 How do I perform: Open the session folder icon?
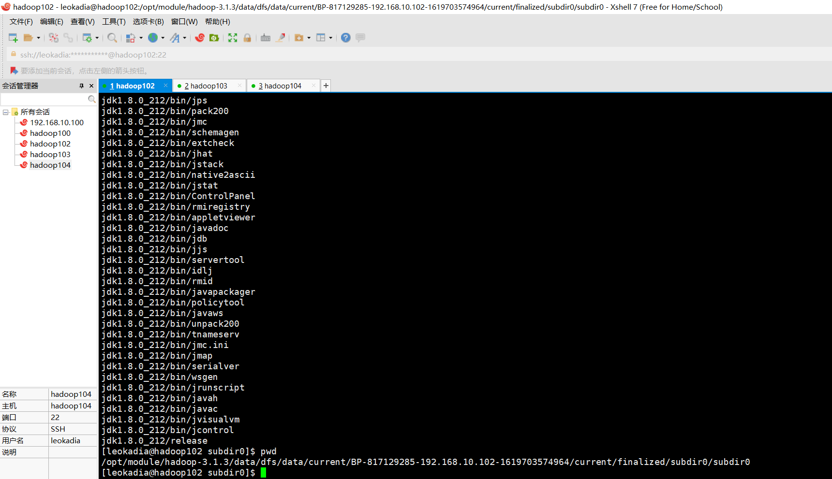pyautogui.click(x=28, y=38)
